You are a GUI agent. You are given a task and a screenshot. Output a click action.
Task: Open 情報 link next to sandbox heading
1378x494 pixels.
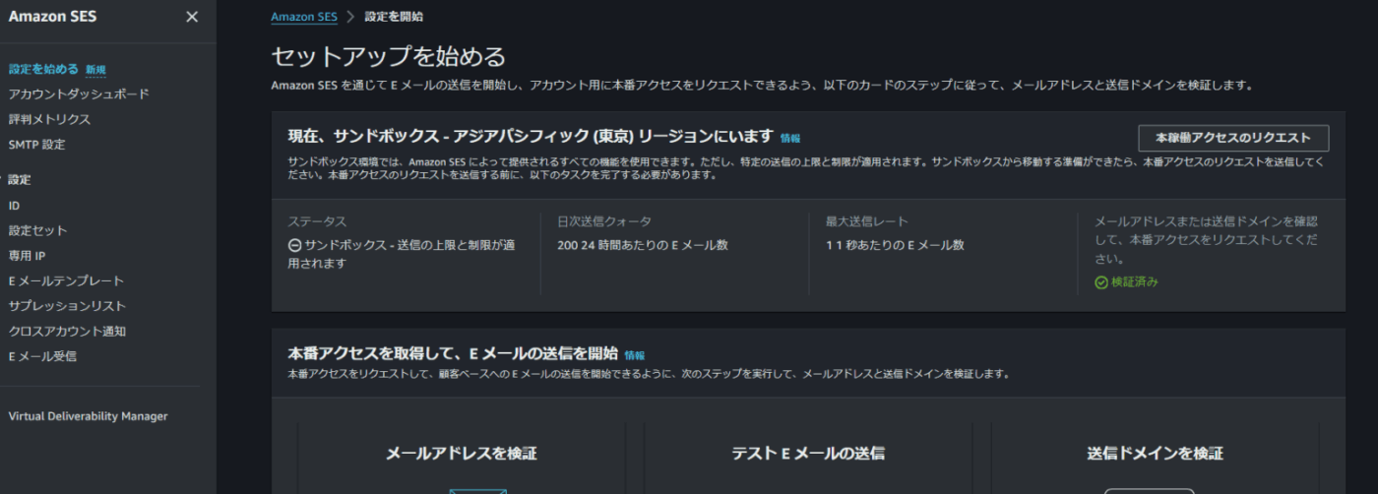[790, 139]
